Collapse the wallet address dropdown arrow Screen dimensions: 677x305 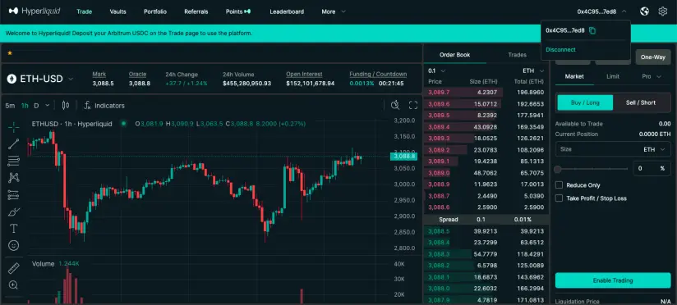pos(624,11)
